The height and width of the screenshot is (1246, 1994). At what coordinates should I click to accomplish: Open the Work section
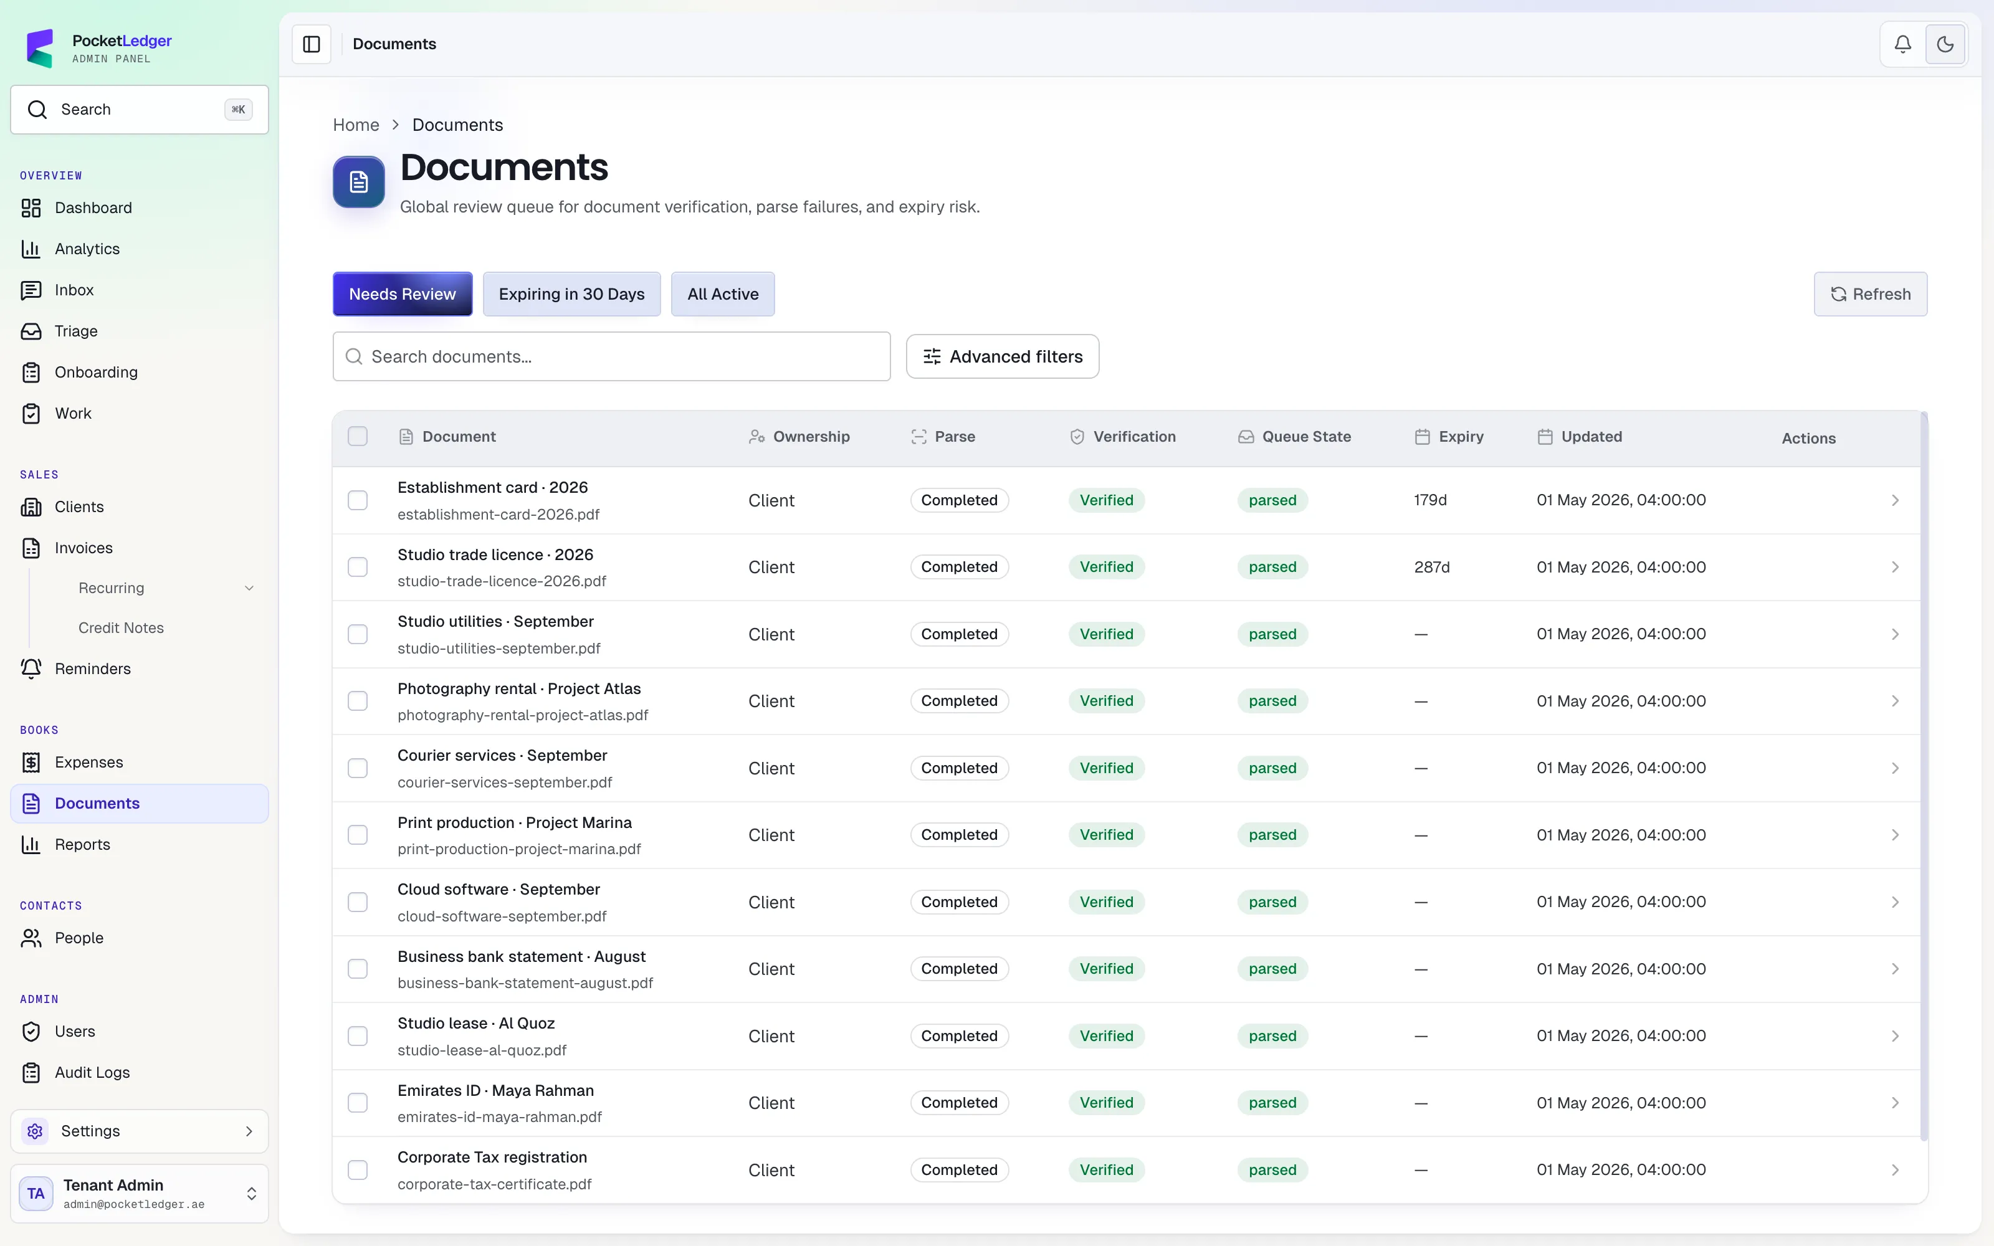[x=139, y=414]
